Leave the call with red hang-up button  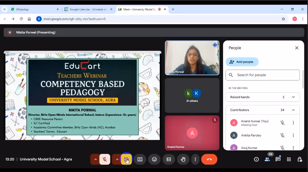click(209, 159)
